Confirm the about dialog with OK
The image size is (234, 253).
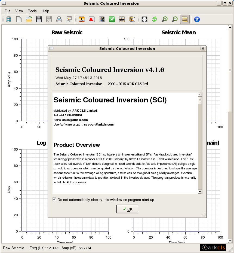coord(127,209)
